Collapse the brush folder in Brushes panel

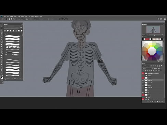pyautogui.click(x=4, y=34)
